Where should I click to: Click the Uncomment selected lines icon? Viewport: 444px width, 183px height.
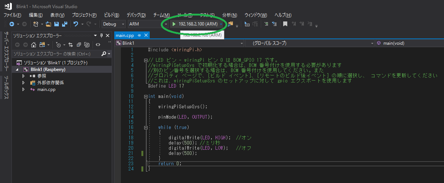point(274,24)
